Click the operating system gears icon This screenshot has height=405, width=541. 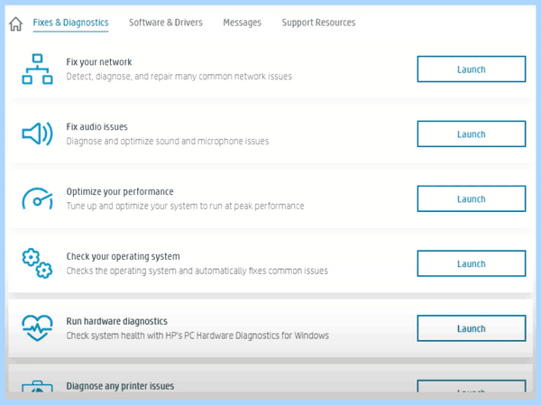37,263
